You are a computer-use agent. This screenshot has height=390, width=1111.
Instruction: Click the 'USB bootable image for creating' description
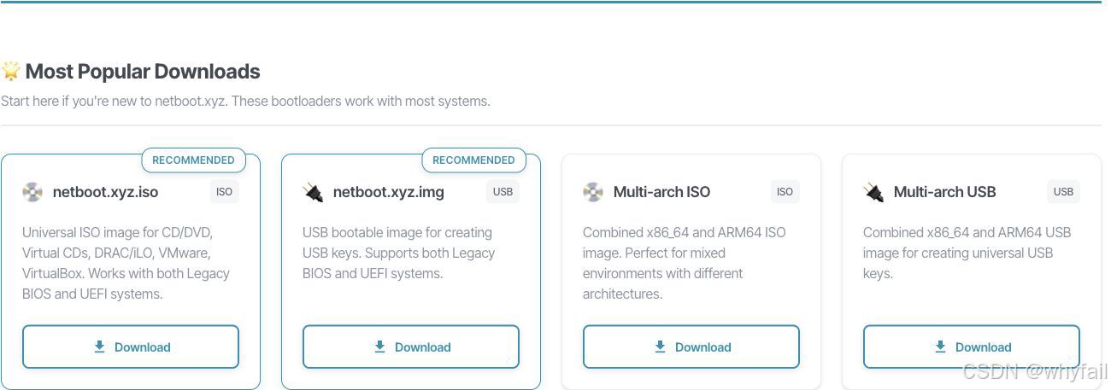pos(399,253)
